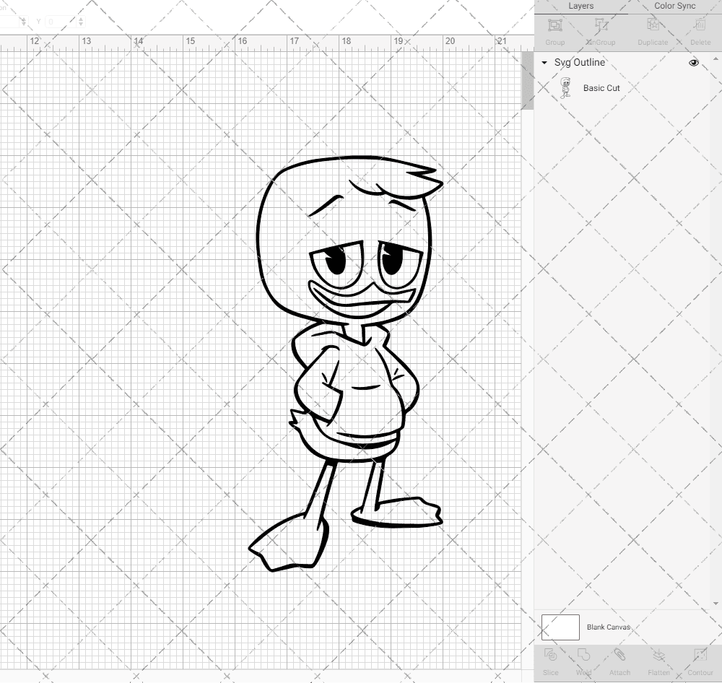722x683 pixels.
Task: Click the Y position input field
Action: click(x=61, y=22)
